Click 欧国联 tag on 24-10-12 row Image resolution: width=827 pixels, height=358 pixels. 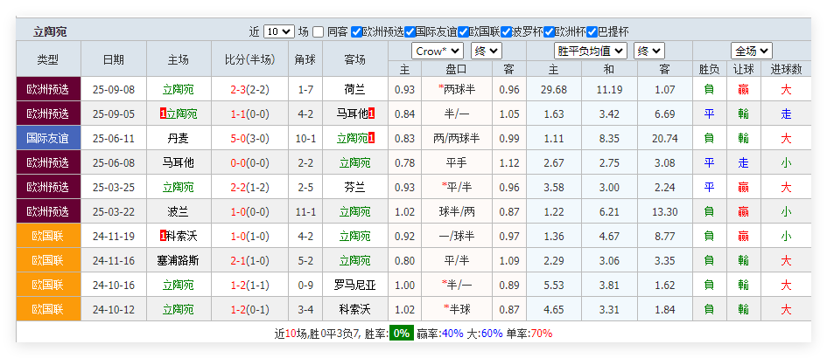pos(48,309)
